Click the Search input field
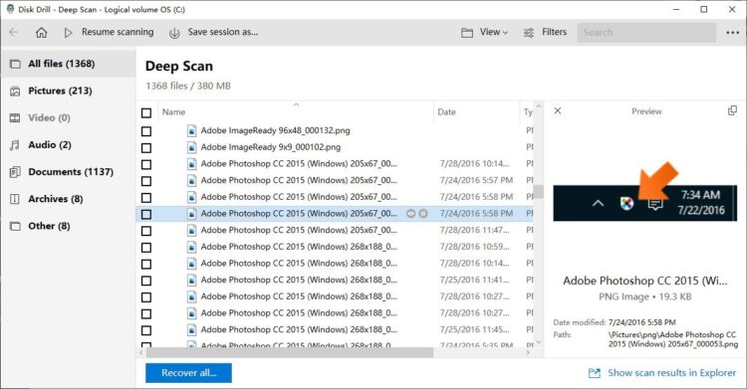Viewport: 747px width, 389px height. [x=646, y=33]
